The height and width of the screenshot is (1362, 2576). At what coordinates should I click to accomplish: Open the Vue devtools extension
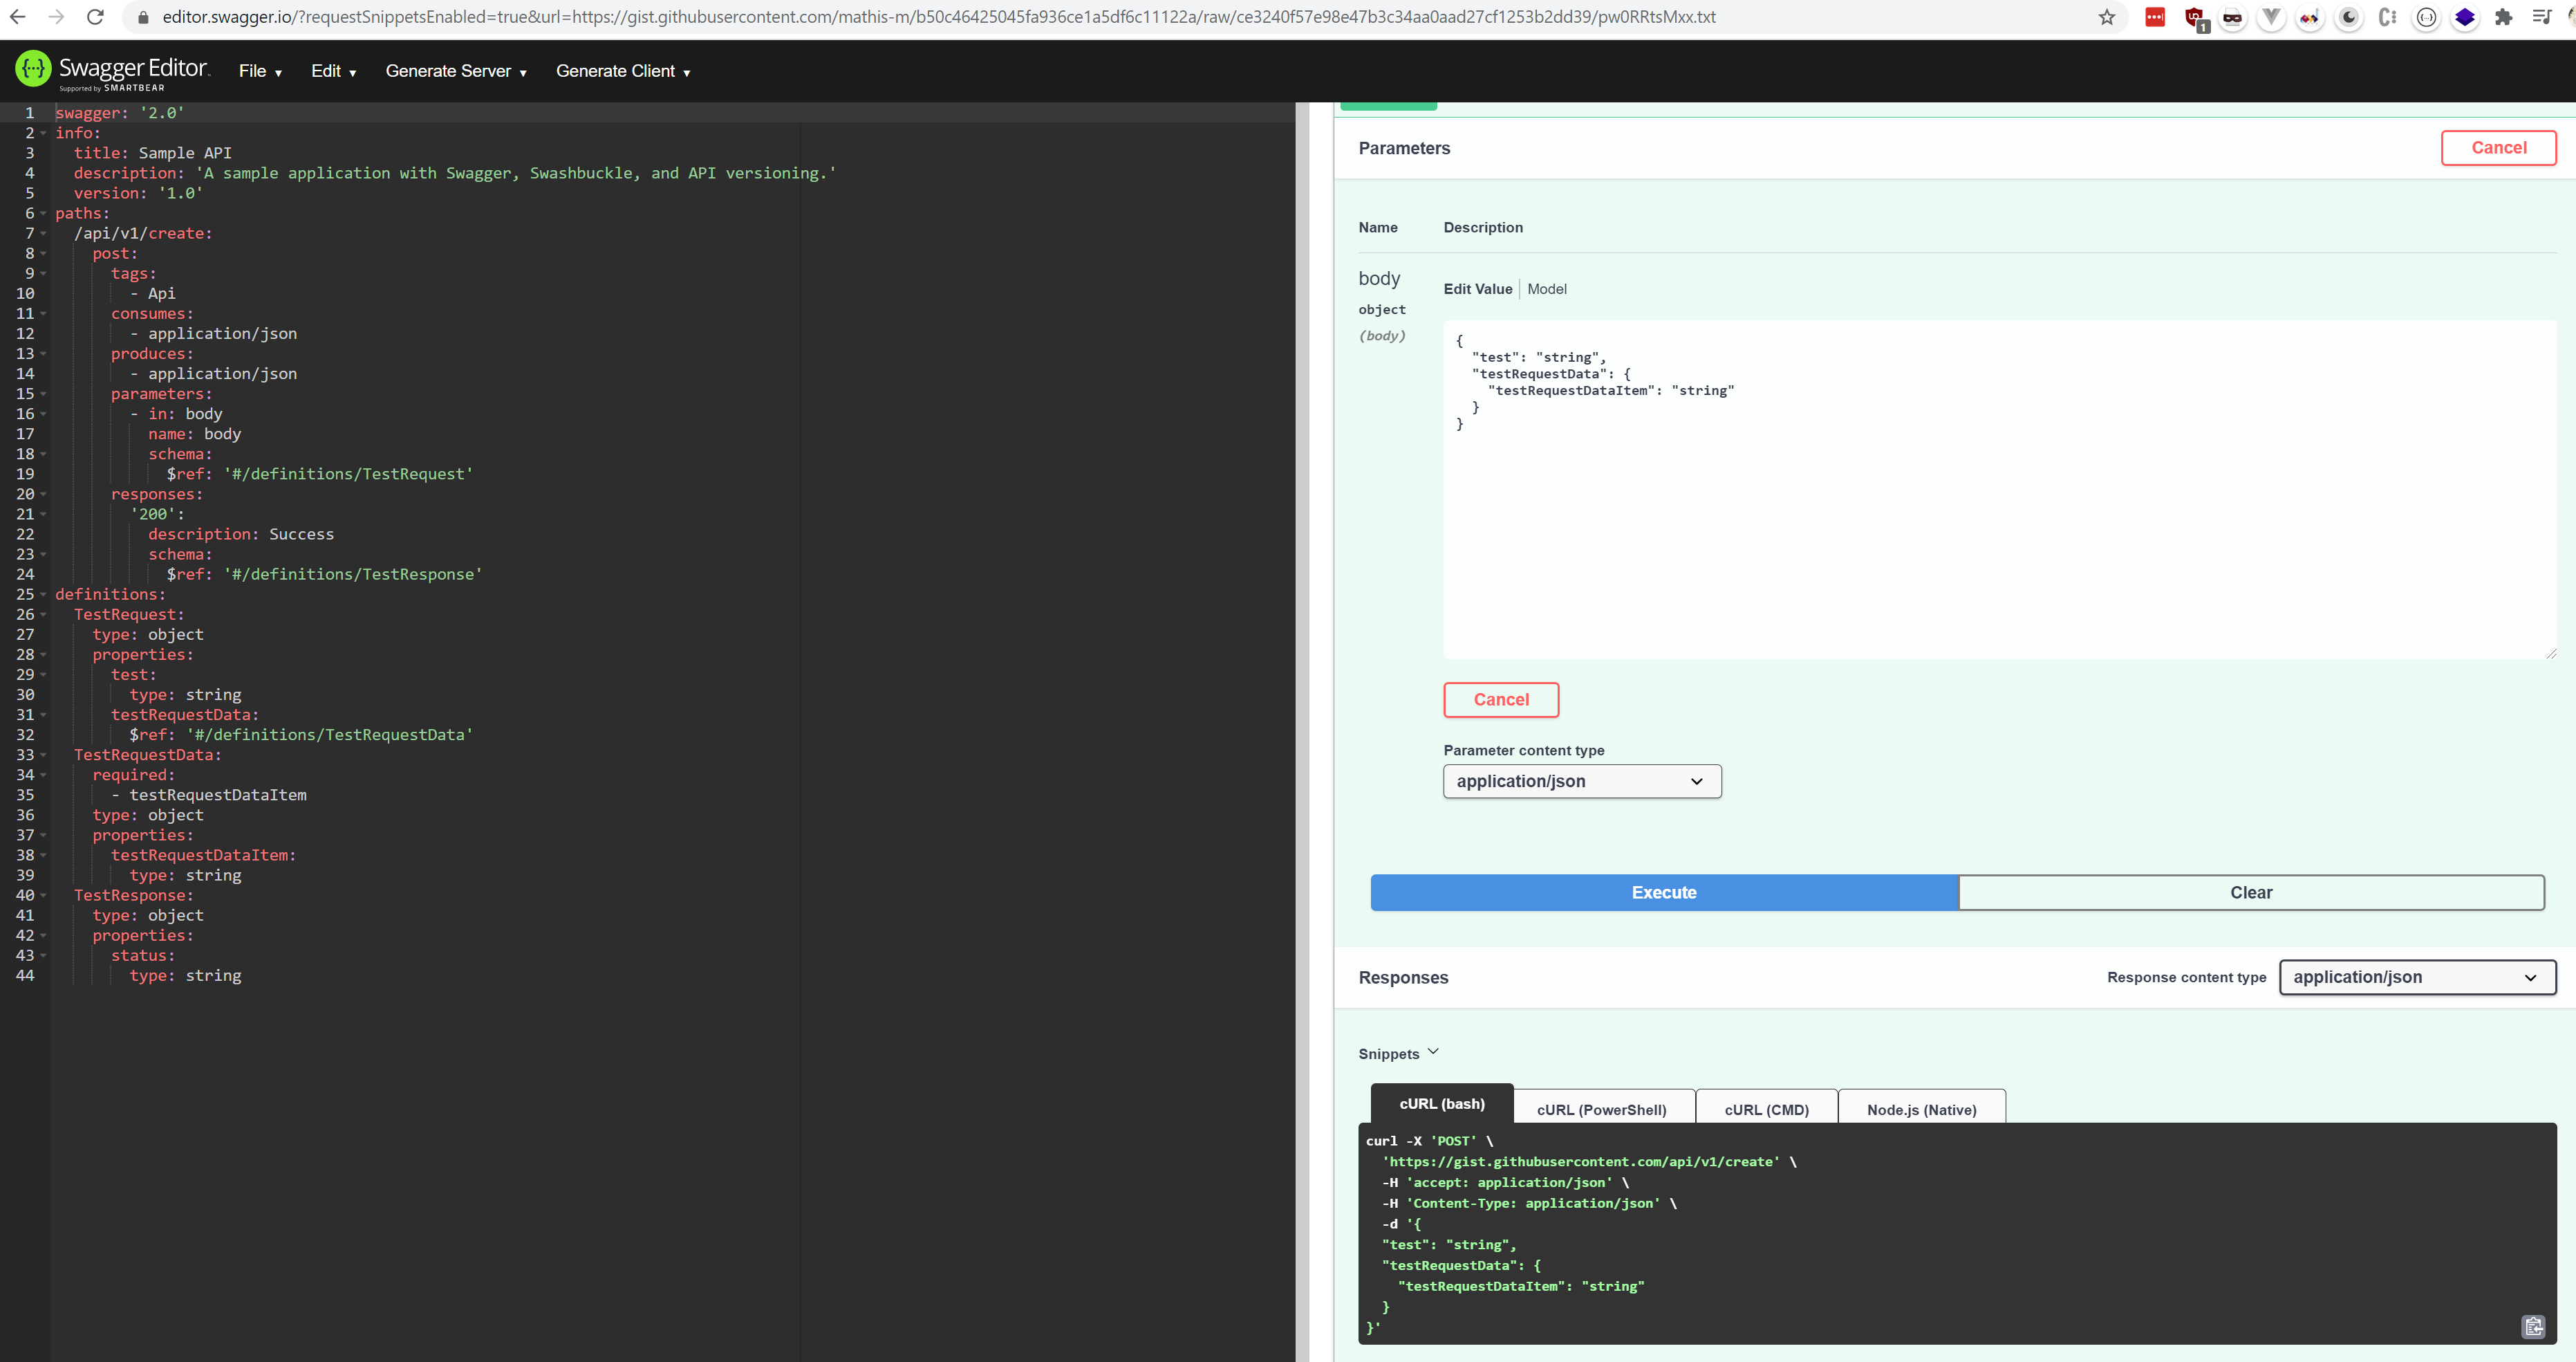2271,17
